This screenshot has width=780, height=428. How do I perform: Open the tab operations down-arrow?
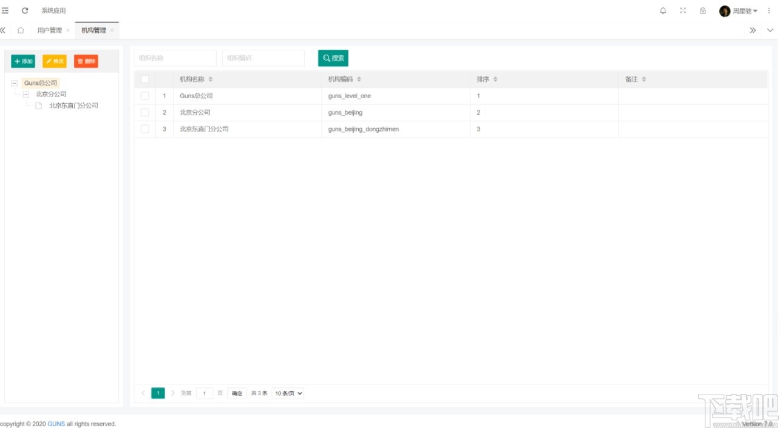point(771,30)
